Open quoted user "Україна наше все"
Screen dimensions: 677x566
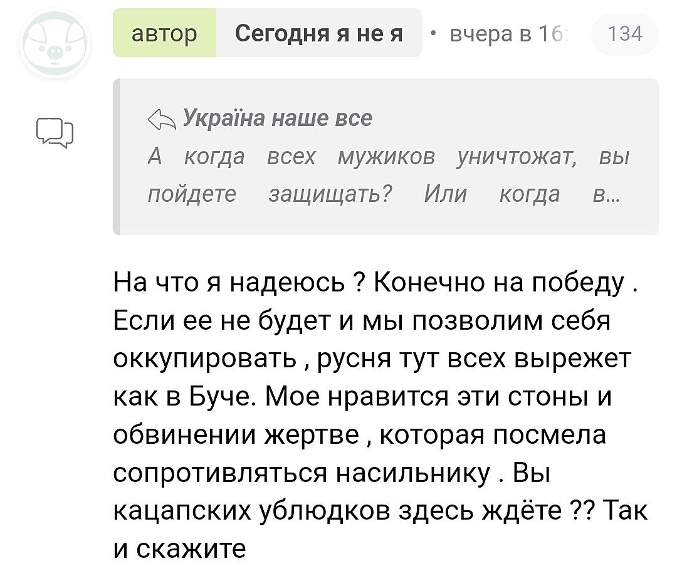coord(278,118)
